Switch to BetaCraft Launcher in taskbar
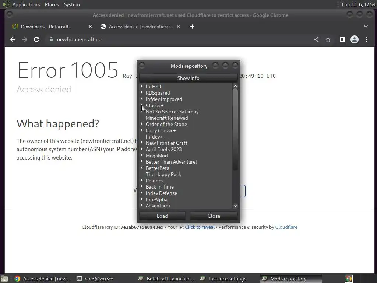 pos(168,279)
